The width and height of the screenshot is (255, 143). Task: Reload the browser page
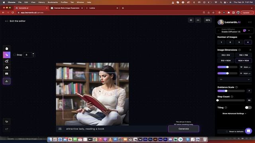pyautogui.click(x=12, y=12)
